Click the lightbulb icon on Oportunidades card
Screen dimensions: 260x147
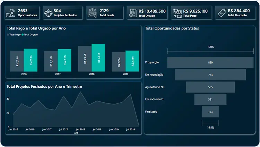click(11, 13)
